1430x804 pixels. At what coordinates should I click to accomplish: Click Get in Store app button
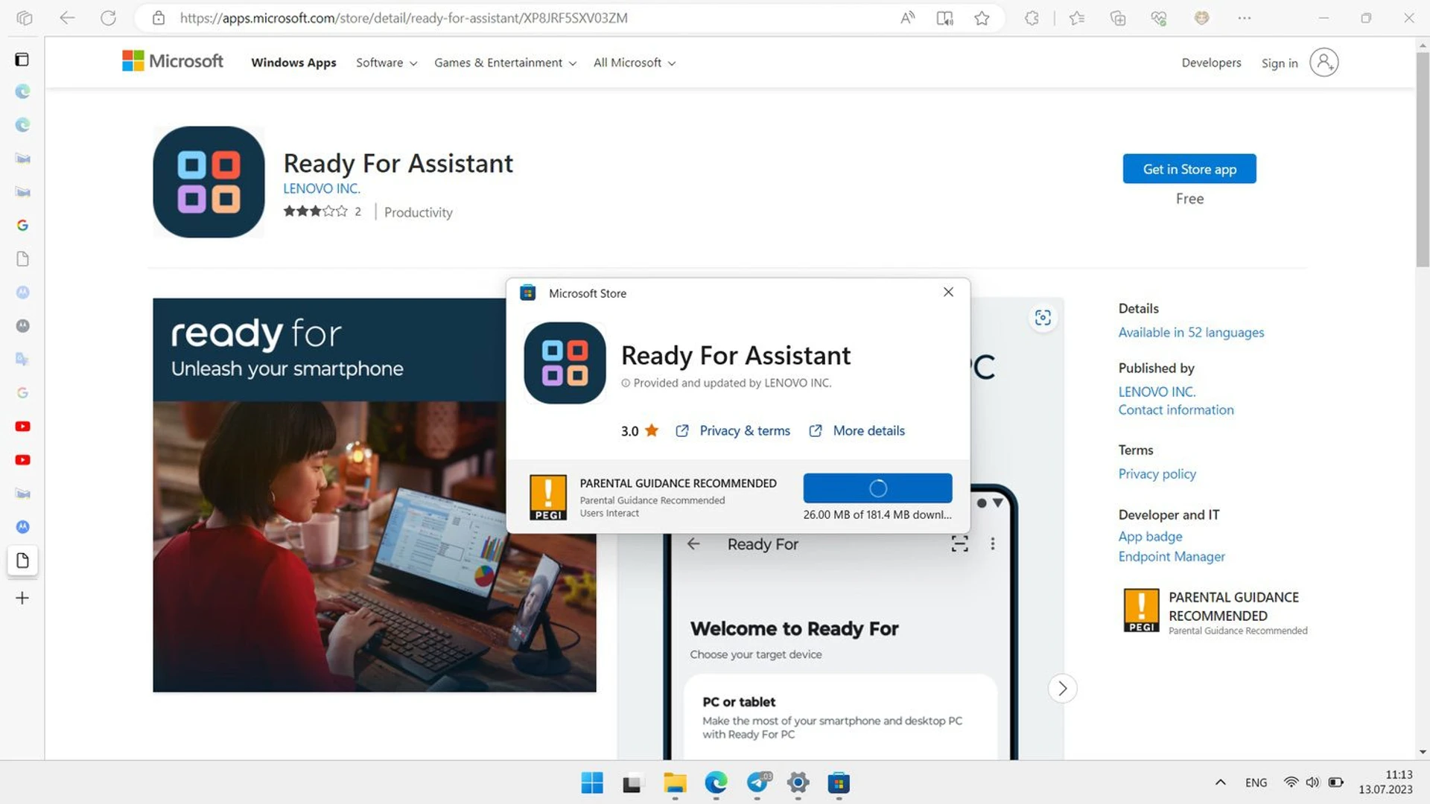(1189, 169)
